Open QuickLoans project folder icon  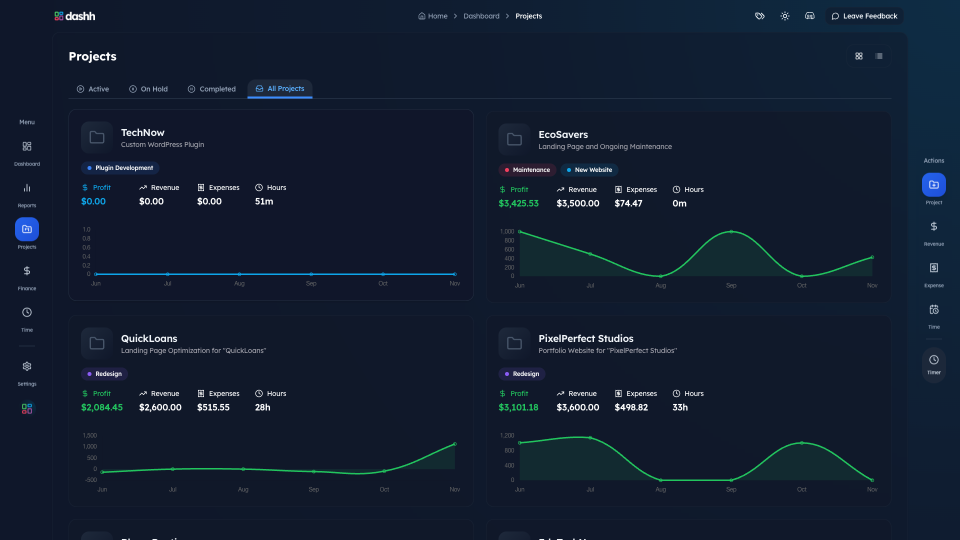coord(97,343)
